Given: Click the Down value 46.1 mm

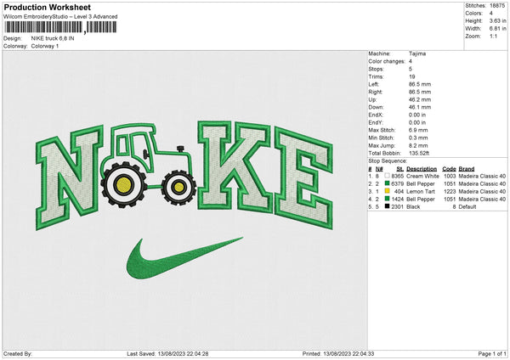Looking at the screenshot, I should [420, 107].
